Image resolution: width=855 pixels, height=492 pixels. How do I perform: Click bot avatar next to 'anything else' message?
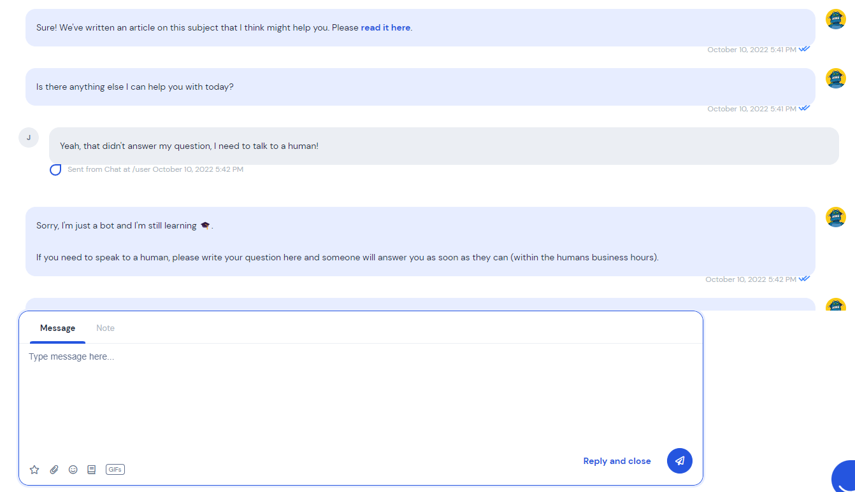836,78
